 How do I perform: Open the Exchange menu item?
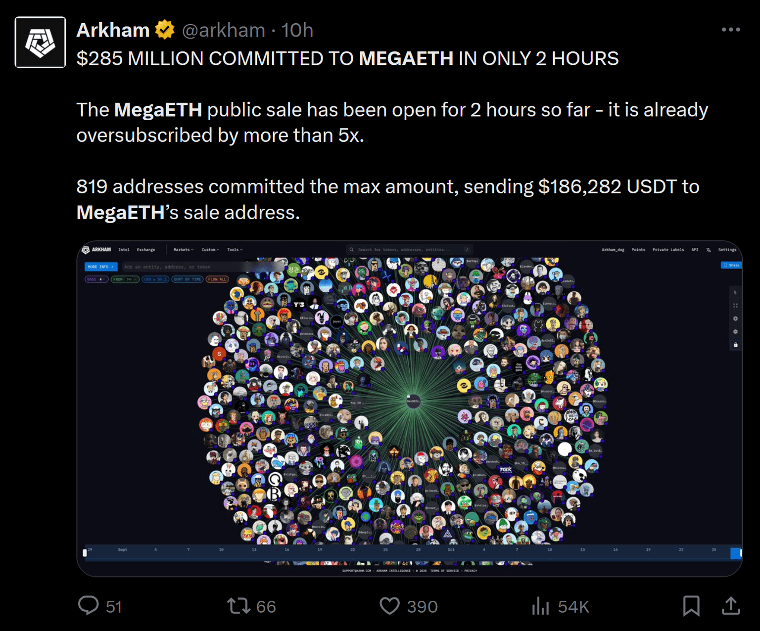(x=146, y=250)
